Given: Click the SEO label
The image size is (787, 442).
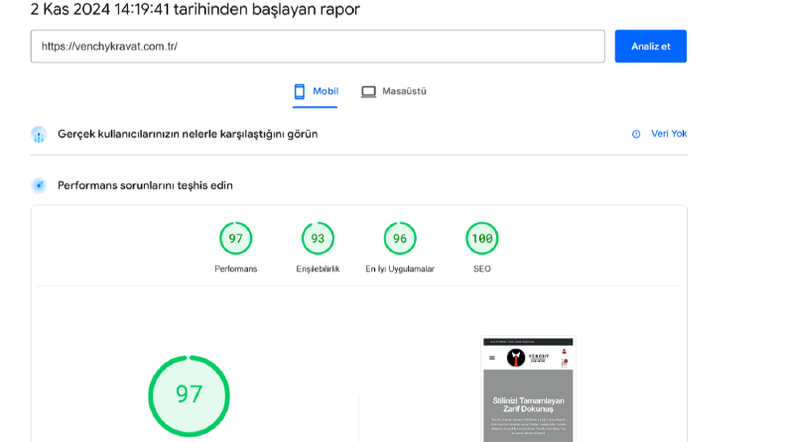Looking at the screenshot, I should click(482, 270).
